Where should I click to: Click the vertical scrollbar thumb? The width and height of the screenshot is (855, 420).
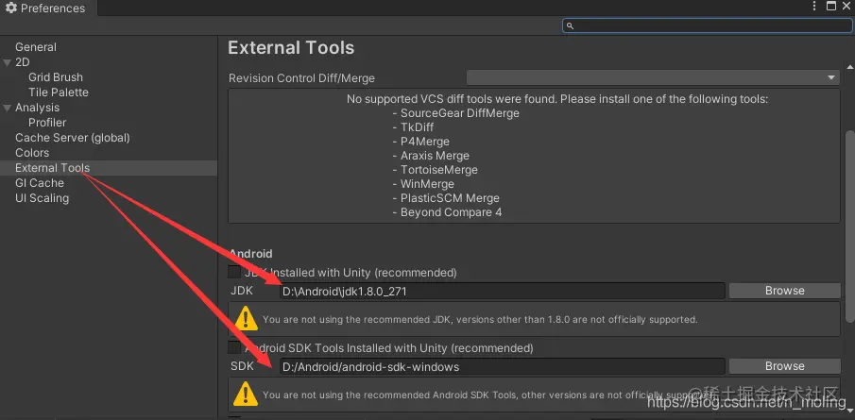click(x=849, y=227)
